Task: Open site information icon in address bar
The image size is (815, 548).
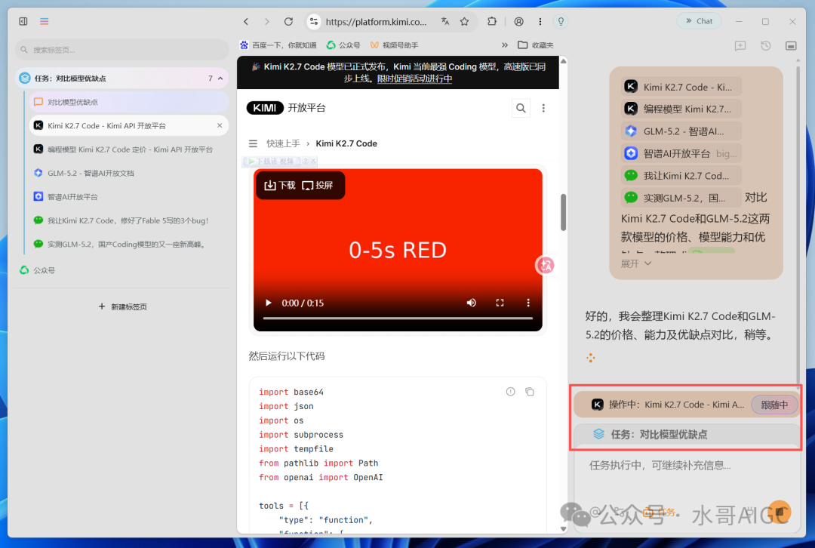Action: coord(313,21)
